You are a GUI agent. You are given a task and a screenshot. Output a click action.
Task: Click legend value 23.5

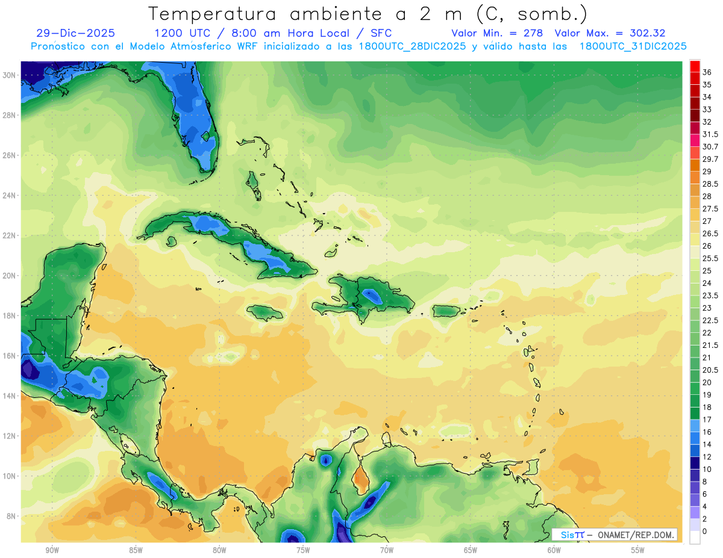coord(710,296)
